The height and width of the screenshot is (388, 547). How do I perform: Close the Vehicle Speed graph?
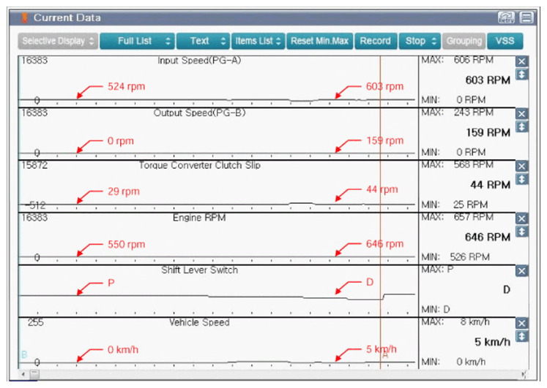521,323
